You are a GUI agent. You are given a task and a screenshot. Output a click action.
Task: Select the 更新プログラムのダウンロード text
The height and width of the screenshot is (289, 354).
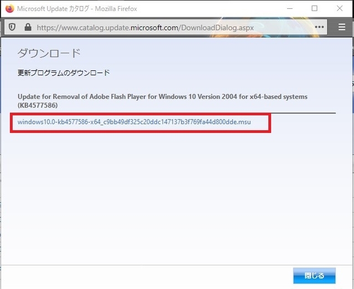click(x=64, y=73)
